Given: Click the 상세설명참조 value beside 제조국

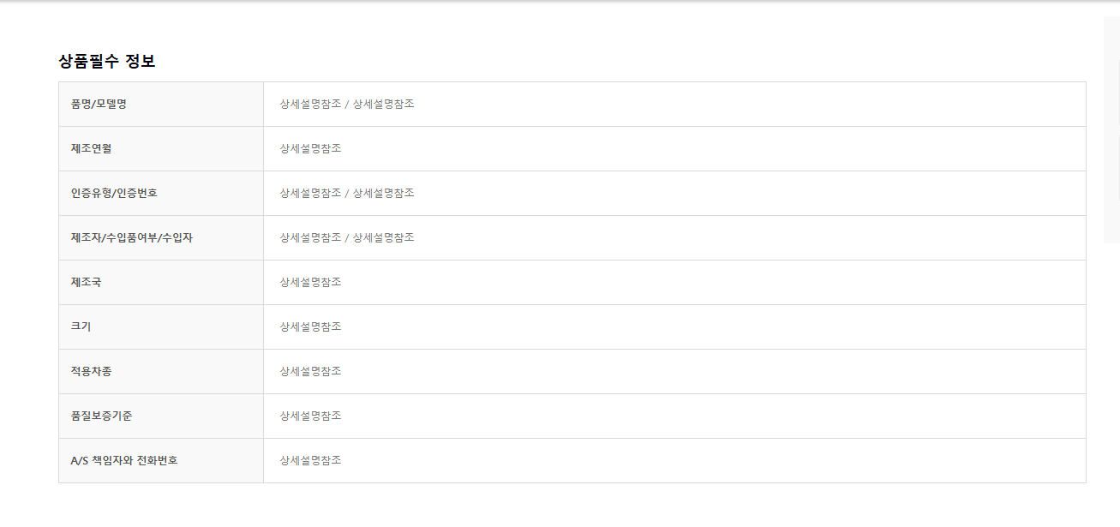Looking at the screenshot, I should 310,283.
